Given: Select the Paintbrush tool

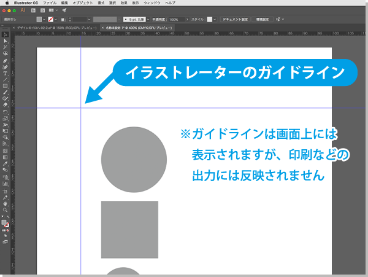Looking at the screenshot, I should point(5,92).
